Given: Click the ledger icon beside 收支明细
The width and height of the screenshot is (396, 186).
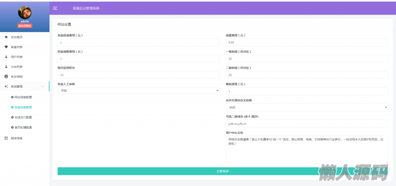Looking at the screenshot, I should [x=6, y=76].
